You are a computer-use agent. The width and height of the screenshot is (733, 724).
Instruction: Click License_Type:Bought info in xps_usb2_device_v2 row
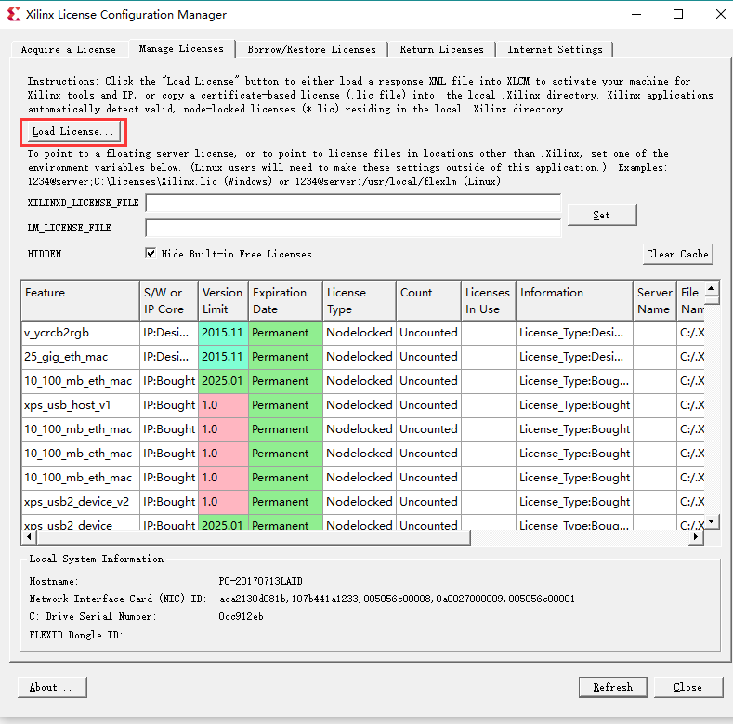coord(574,502)
